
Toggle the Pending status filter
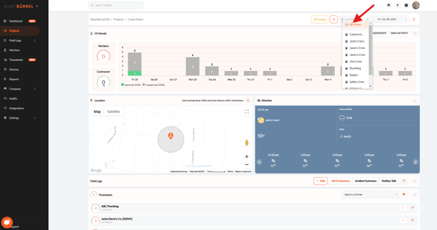[x=319, y=19]
